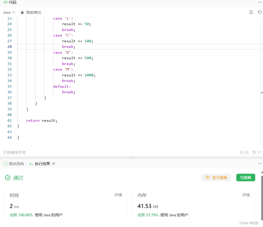Viewport: 263px width, 227px height.
Task: Click the "case 'C':" line
Action: (x=63, y=36)
